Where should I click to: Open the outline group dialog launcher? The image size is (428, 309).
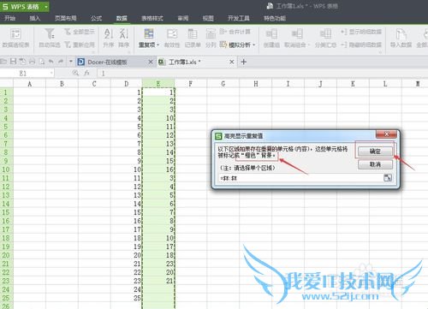point(380,52)
